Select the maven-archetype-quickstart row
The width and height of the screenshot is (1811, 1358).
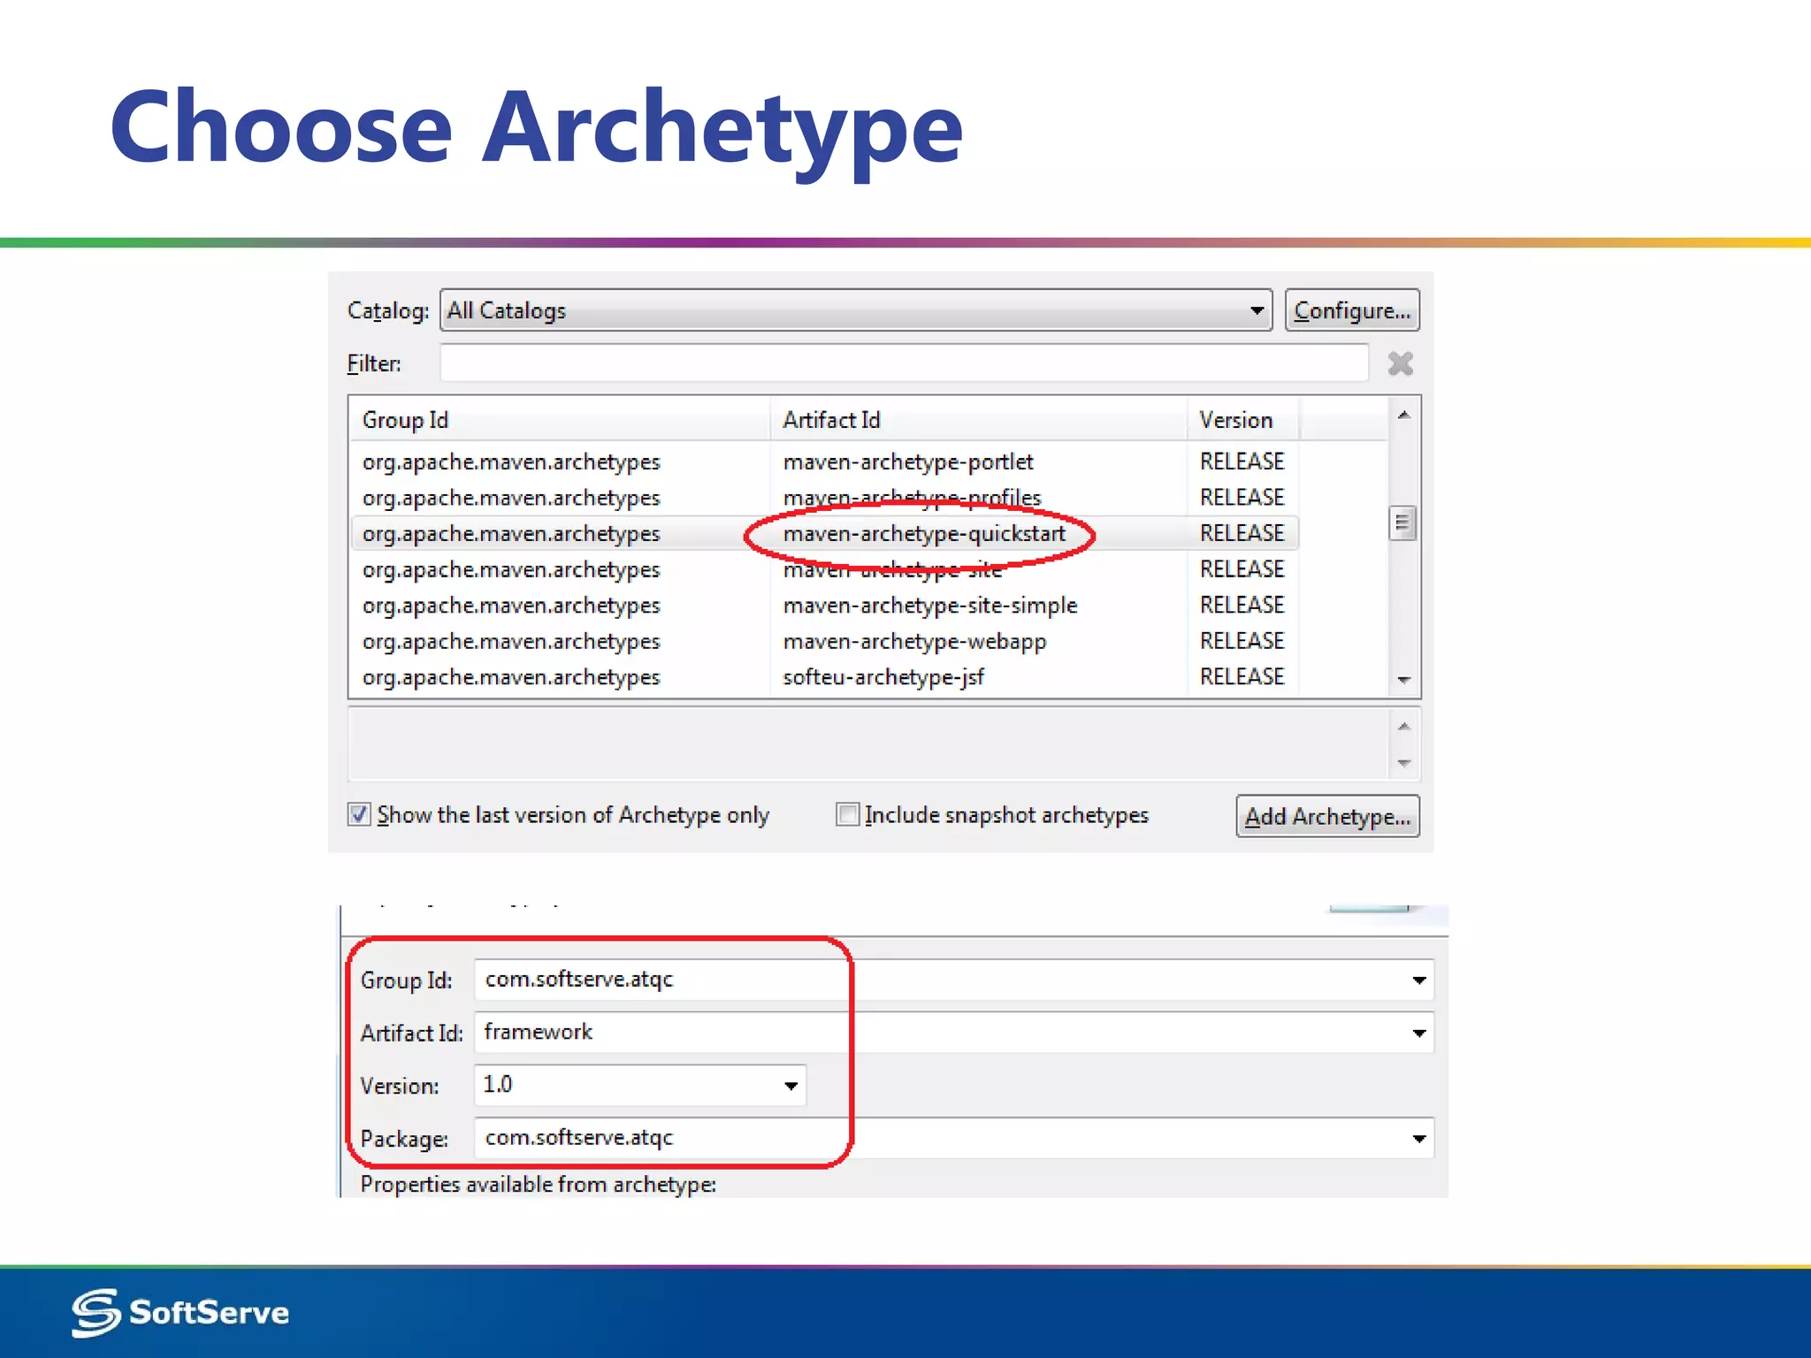pyautogui.click(x=824, y=533)
